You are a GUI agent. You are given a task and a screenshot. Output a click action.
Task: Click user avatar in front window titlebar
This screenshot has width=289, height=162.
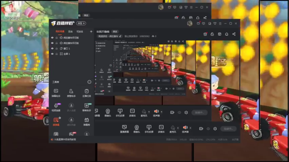click(190, 23)
